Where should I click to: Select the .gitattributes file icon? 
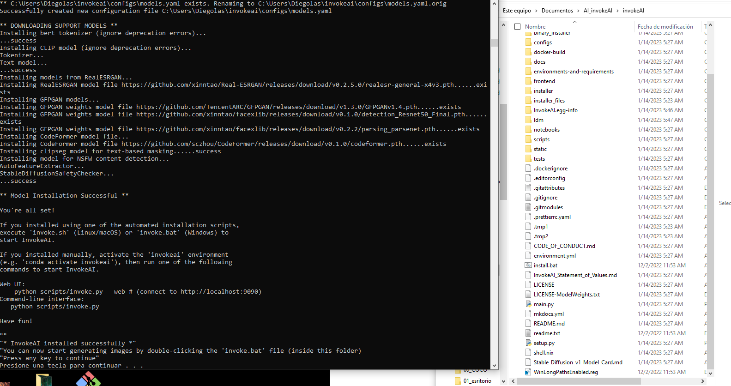528,188
